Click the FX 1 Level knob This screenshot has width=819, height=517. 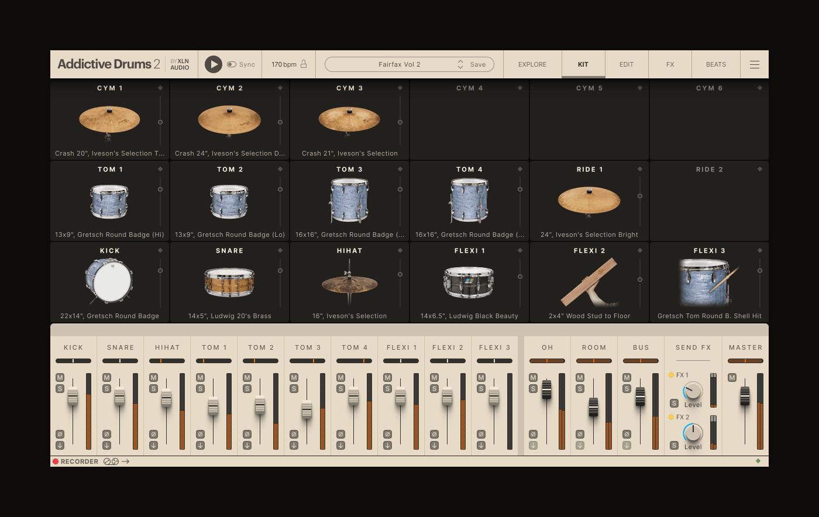coord(693,391)
